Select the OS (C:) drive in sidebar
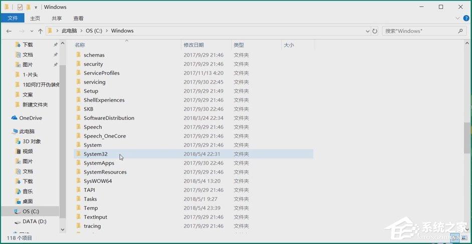This screenshot has height=244, width=472. 30,211
